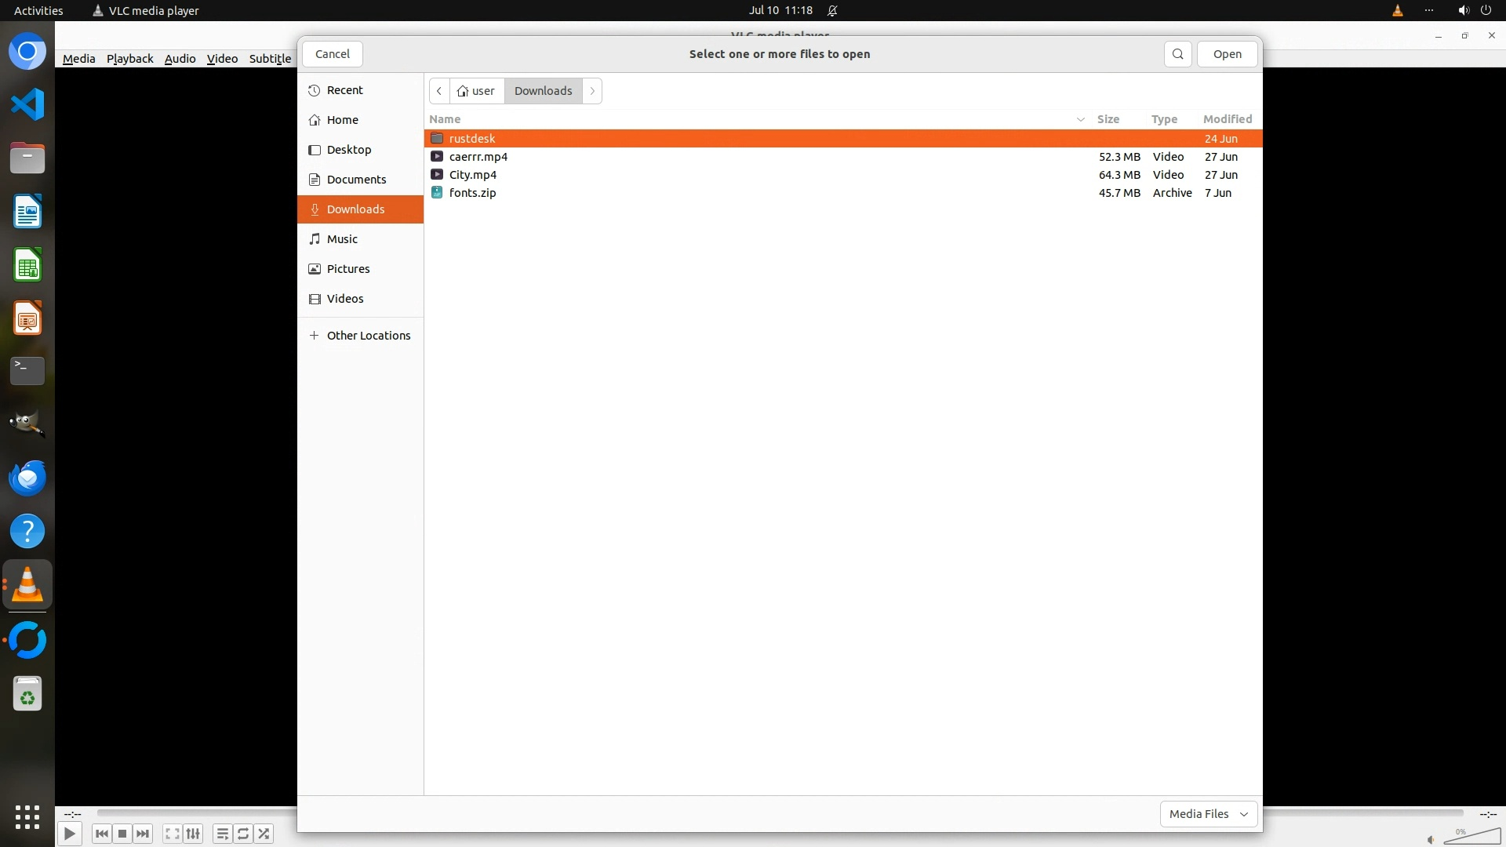Open extended settings equalizer icon
Viewport: 1506px width, 847px height.
[193, 834]
